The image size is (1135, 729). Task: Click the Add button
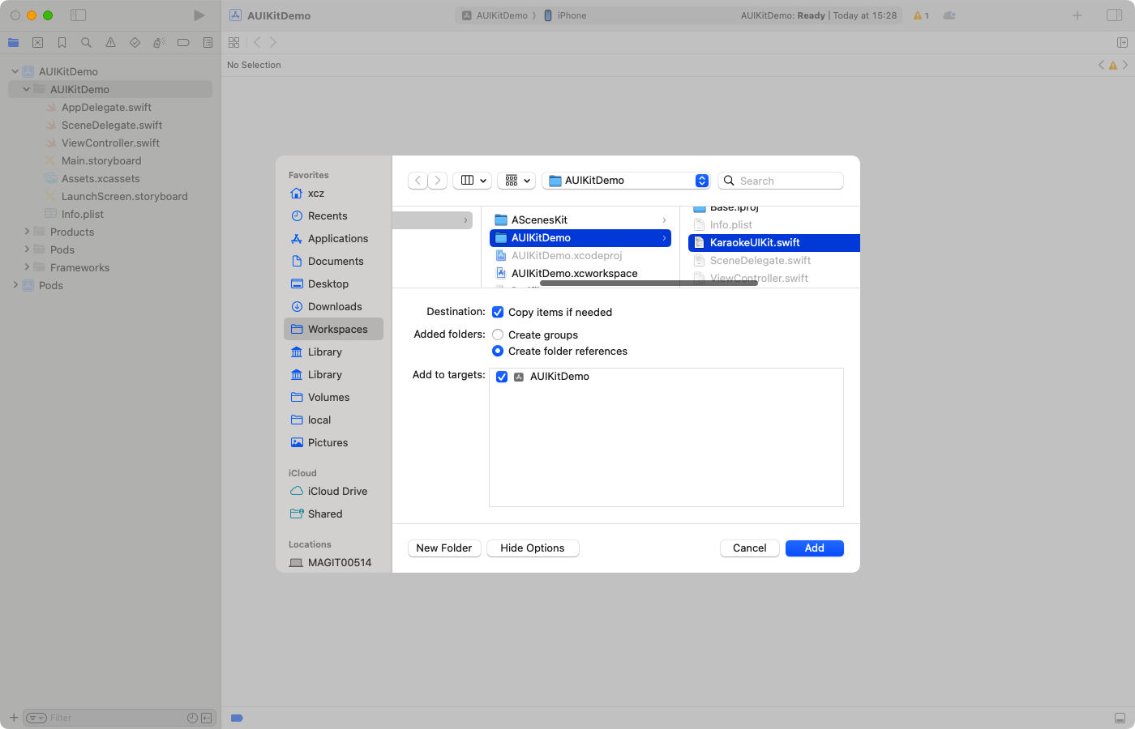click(x=815, y=548)
